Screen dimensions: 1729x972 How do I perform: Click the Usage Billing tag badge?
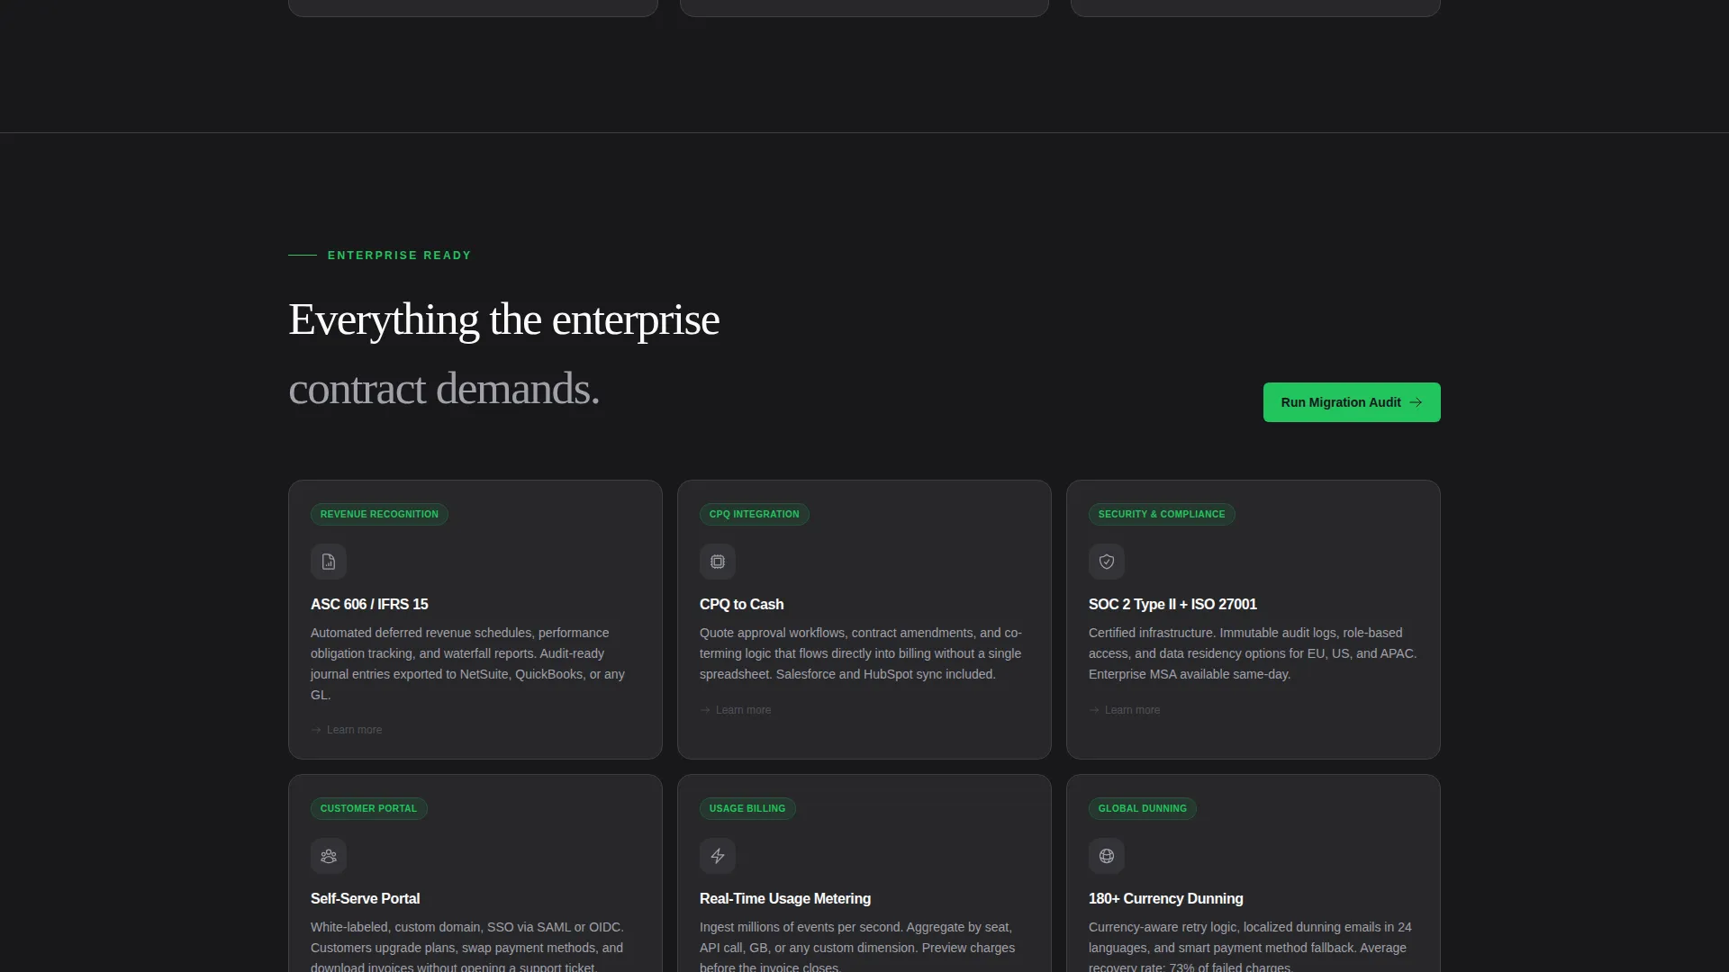pos(747,808)
